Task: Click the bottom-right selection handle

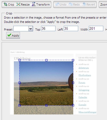Action: (73, 105)
